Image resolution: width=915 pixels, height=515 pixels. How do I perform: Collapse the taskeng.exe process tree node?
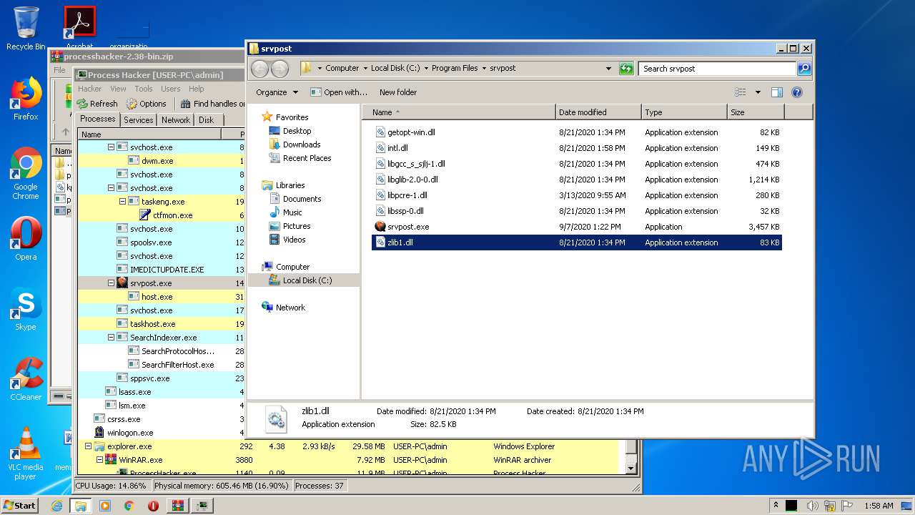point(122,202)
